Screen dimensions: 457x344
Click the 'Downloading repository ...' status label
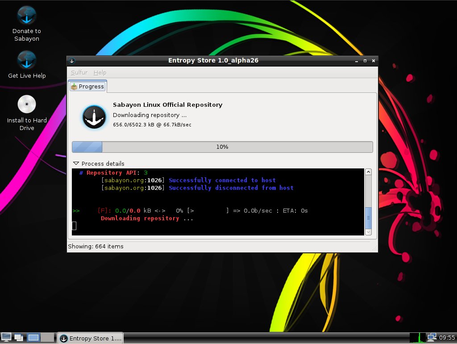pos(150,115)
